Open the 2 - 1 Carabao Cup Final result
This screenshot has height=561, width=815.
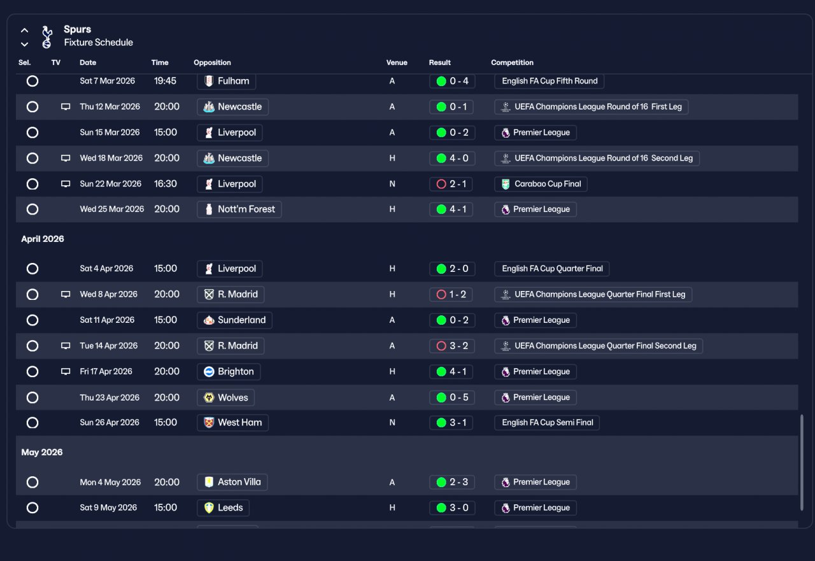[x=451, y=184]
